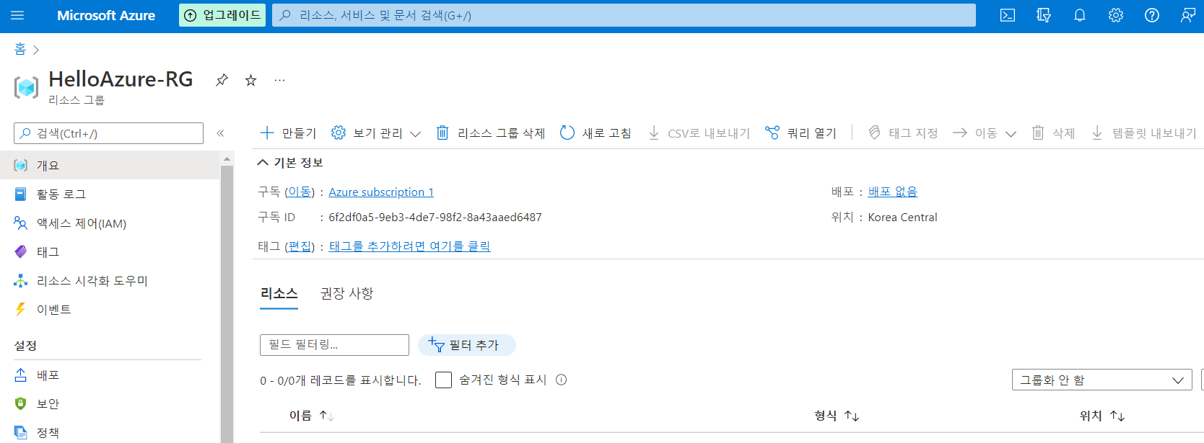Screen dimensions: 1204x443
Task: Click the help question mark icon
Action: click(x=1152, y=15)
